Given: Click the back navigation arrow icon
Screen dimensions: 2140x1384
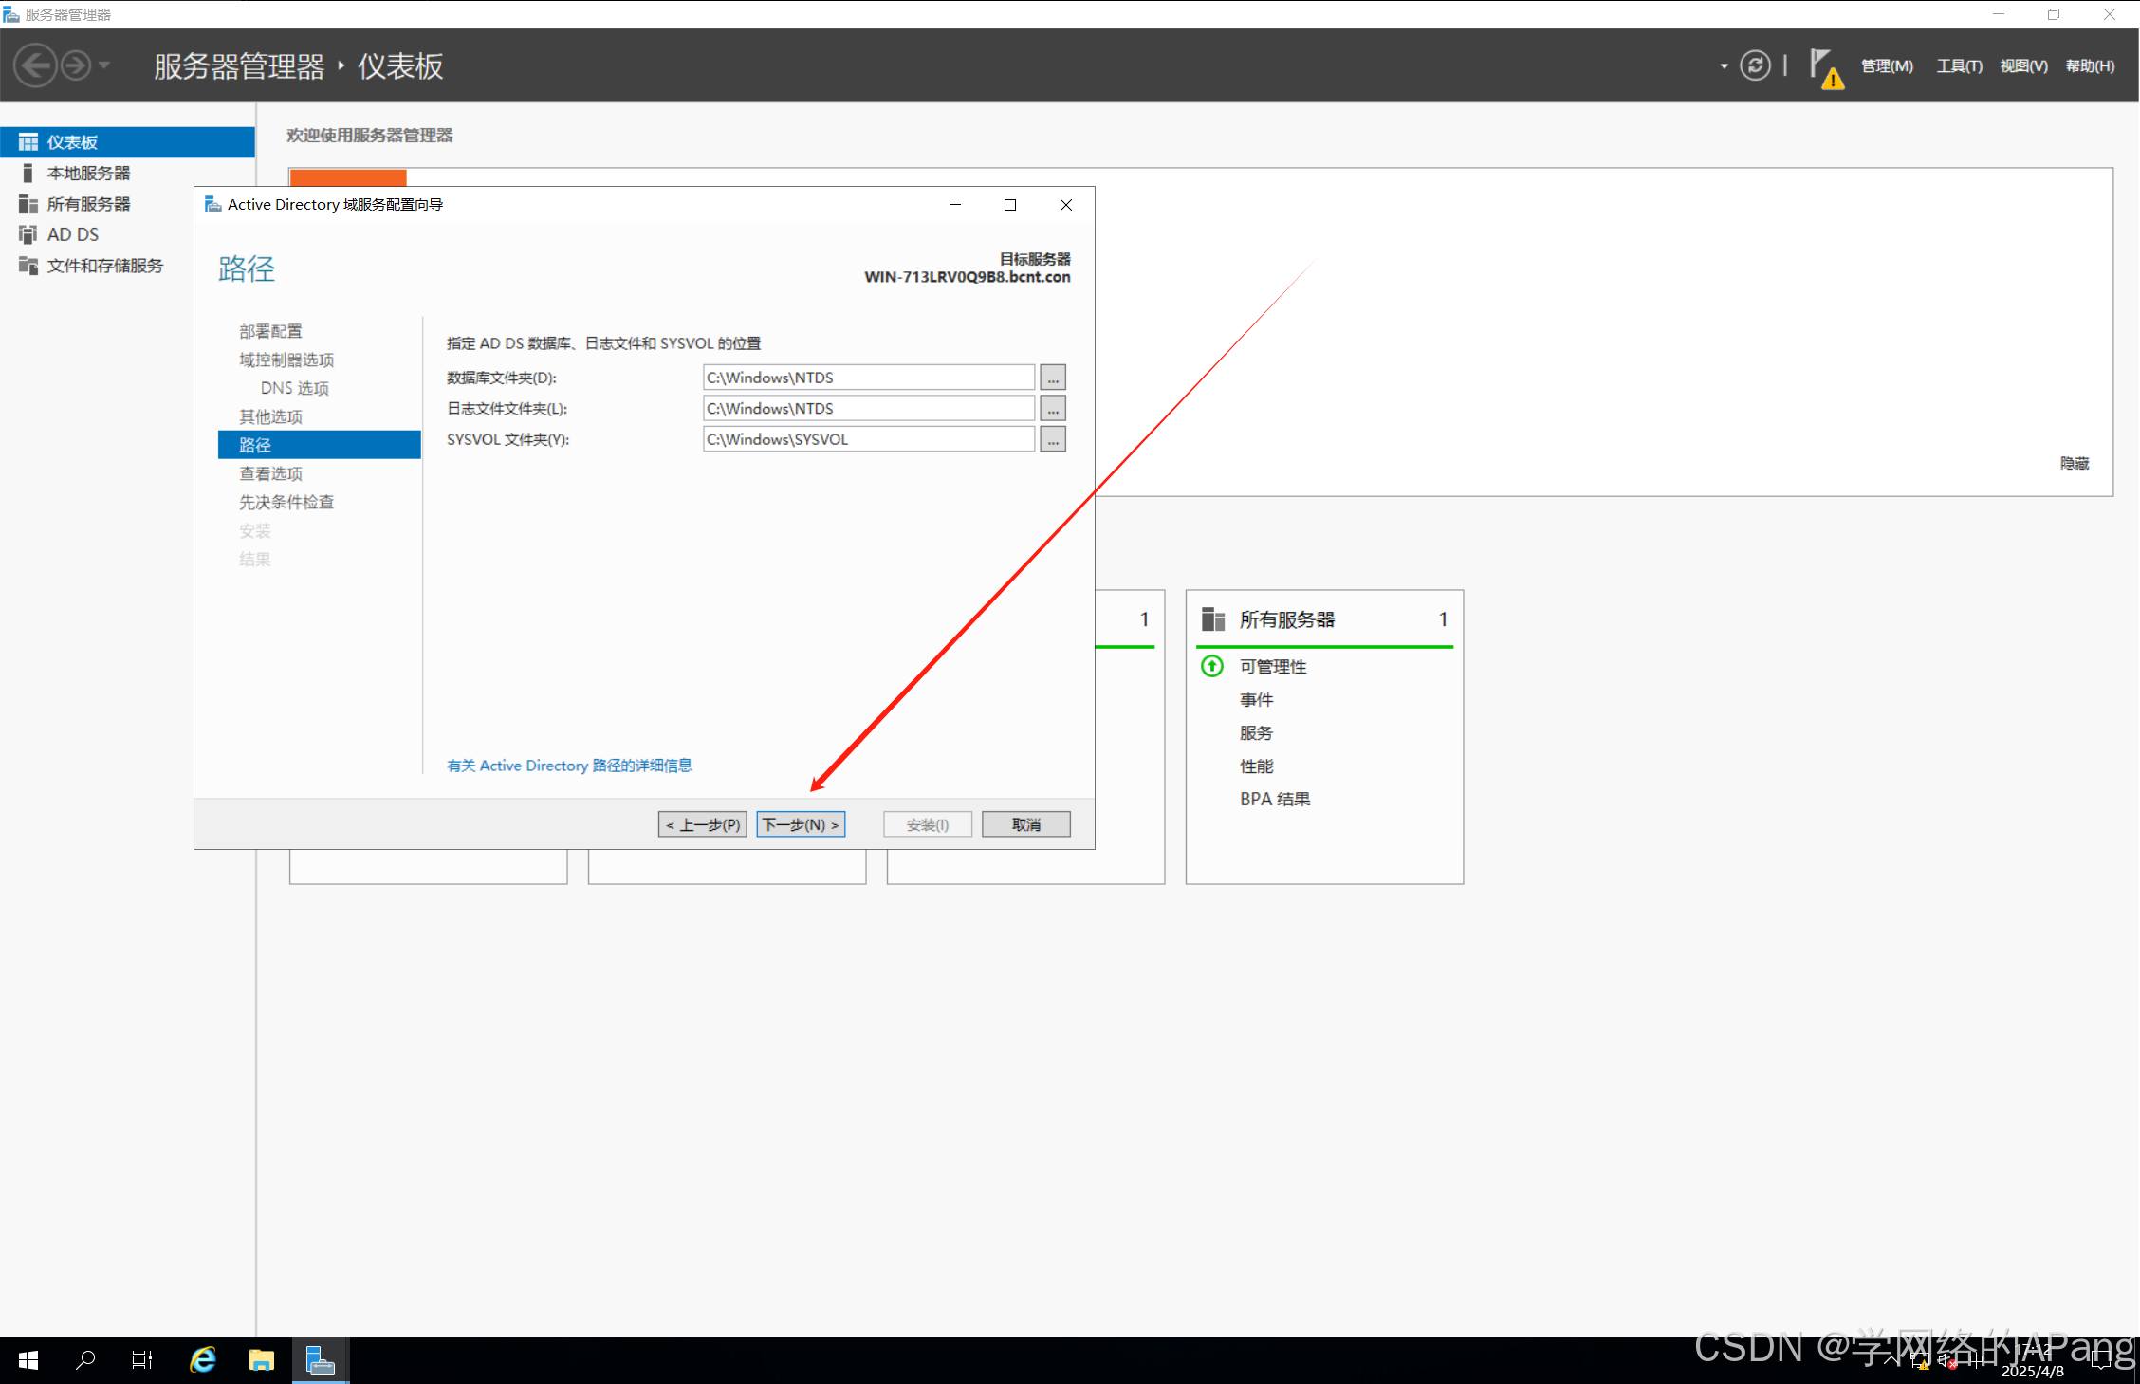Looking at the screenshot, I should [x=36, y=65].
